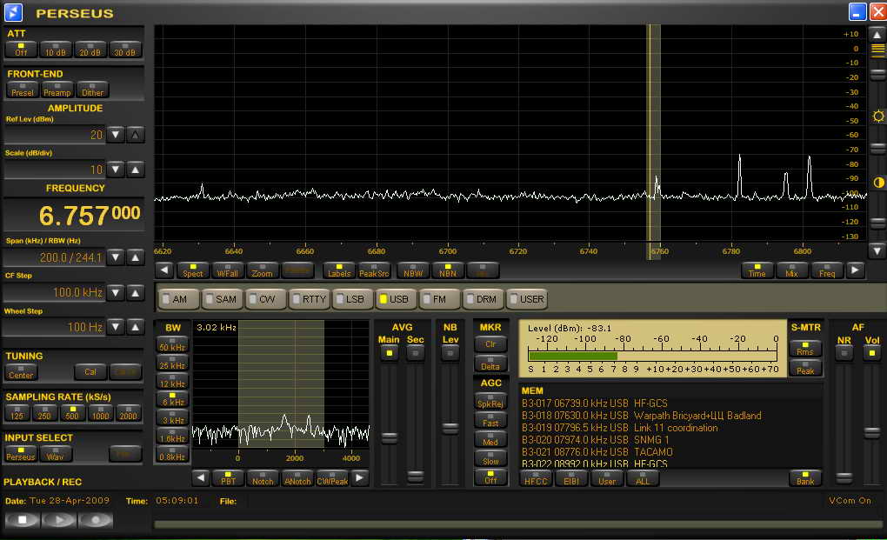Click the Center tuning button
Screen dimensions: 887x540
[21, 372]
